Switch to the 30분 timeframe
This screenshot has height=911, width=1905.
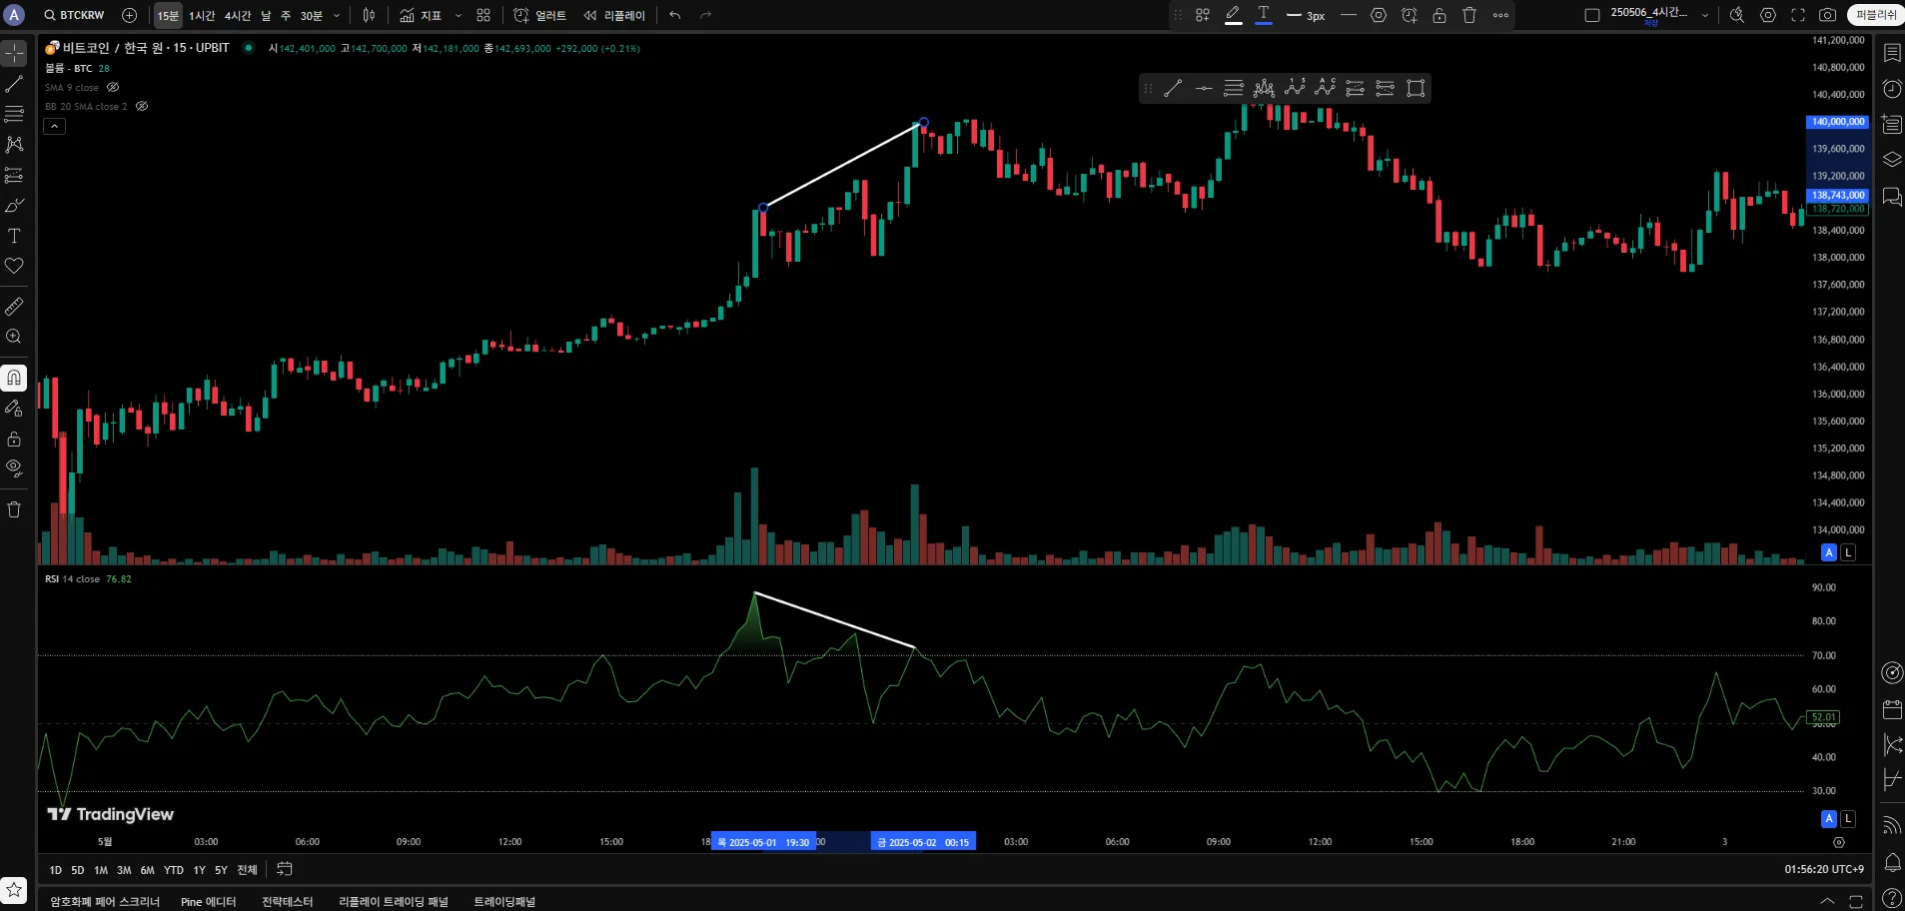pos(312,16)
